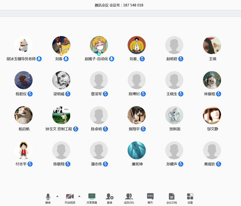Toggle the 开启视频 camera button
This screenshot has width=241, height=206.
pos(70,197)
